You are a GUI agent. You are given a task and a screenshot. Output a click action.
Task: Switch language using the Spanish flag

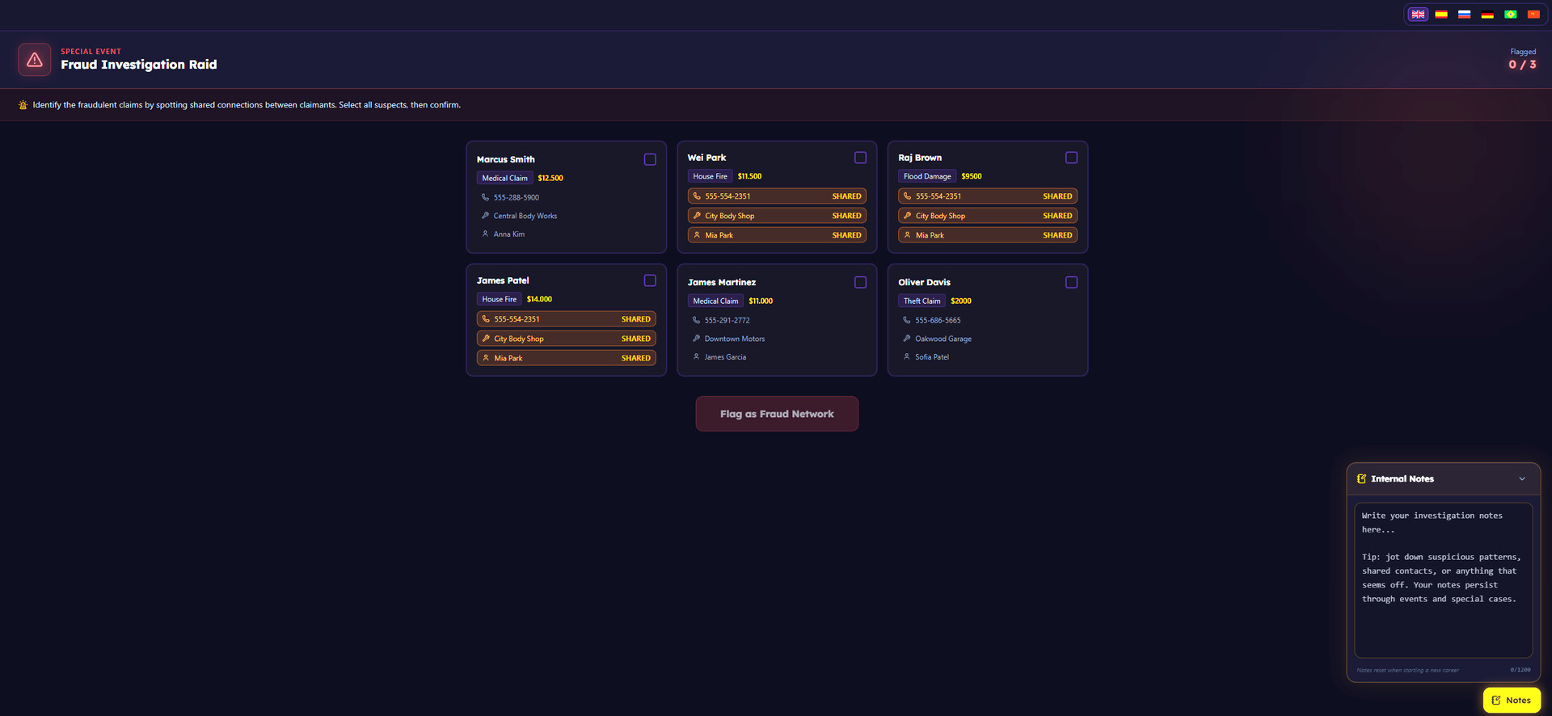tap(1441, 15)
